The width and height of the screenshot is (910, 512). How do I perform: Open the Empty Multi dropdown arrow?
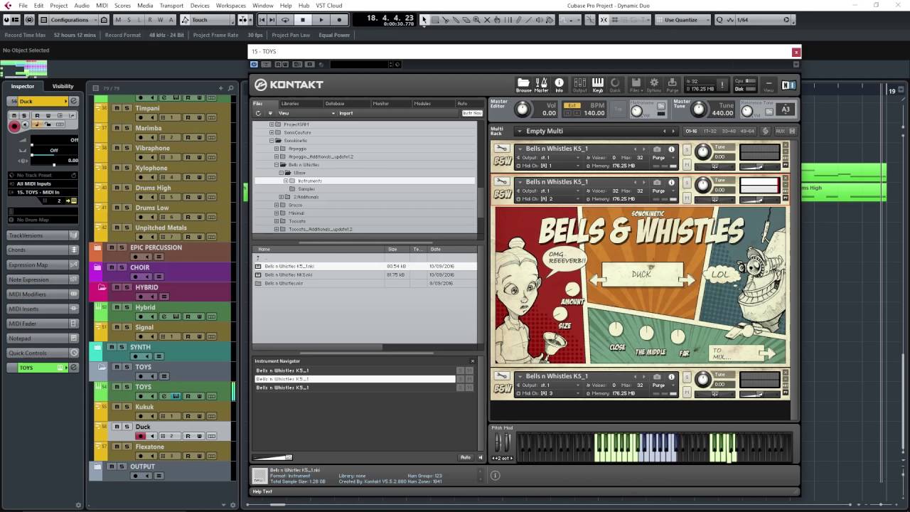coord(520,131)
